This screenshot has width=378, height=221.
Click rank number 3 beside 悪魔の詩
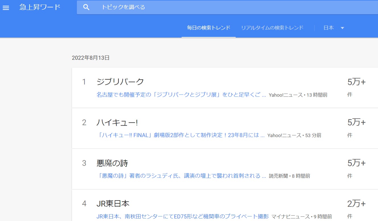pos(84,163)
